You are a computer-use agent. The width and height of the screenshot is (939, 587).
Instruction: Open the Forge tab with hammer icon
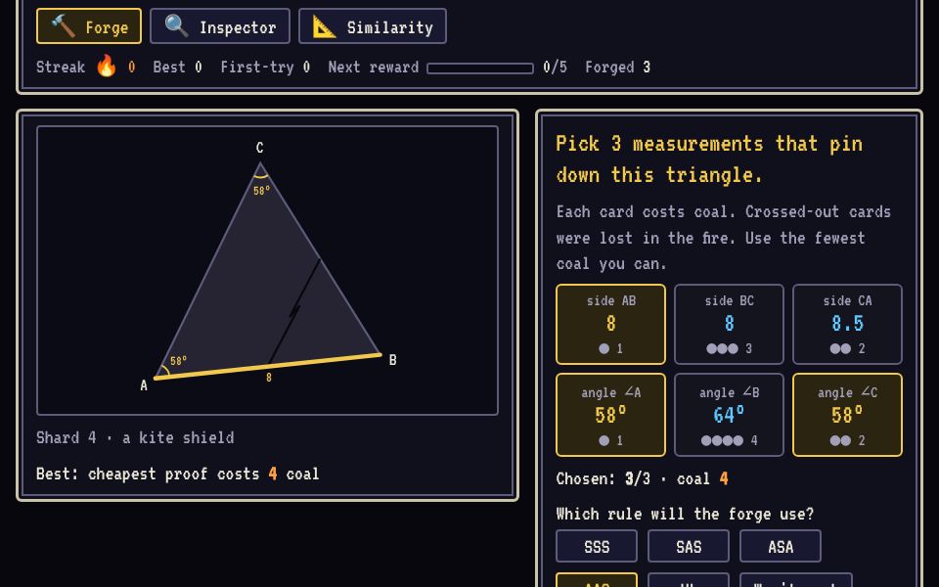89,26
